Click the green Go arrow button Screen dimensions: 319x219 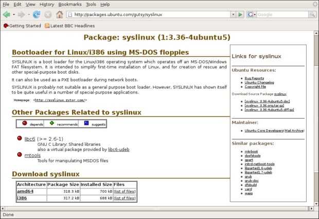240,14
